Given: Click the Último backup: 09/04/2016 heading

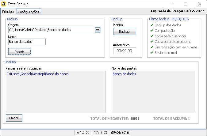Looking at the screenshot, I should point(169,19).
